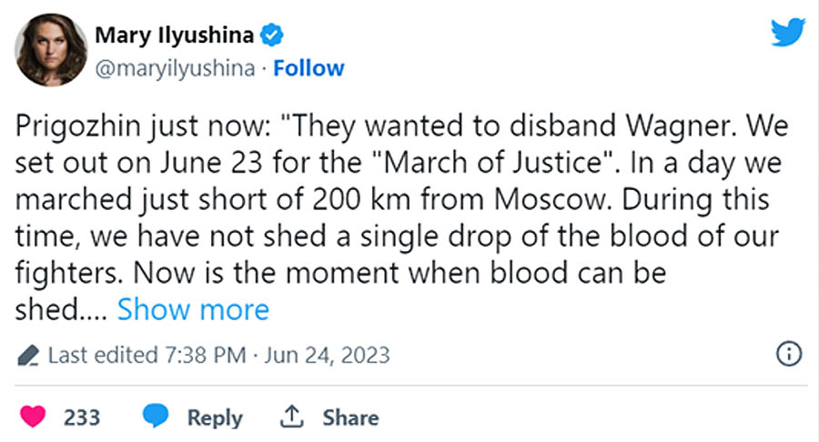819x442 pixels.
Task: Click the Reply speech bubble icon
Action: click(x=157, y=417)
